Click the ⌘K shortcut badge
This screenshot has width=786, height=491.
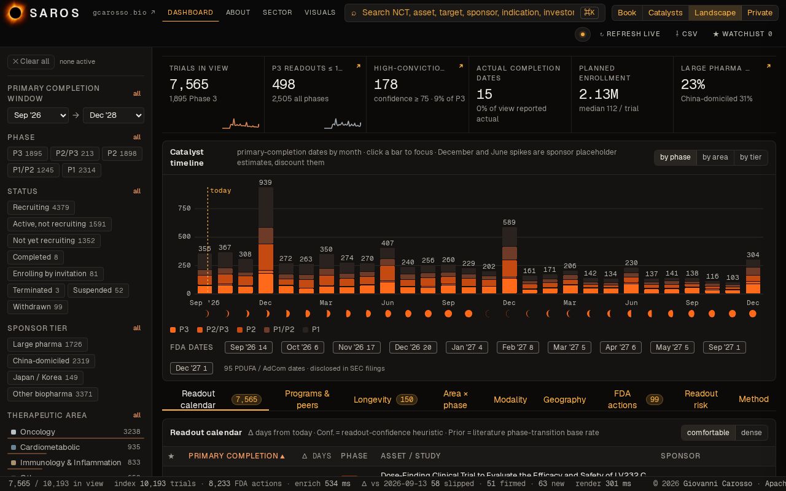tap(589, 12)
